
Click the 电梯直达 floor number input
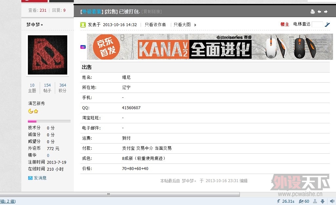click(x=317, y=24)
